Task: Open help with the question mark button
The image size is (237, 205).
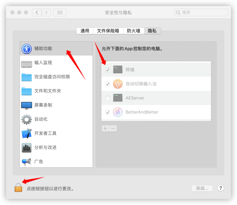Action: pyautogui.click(x=220, y=188)
